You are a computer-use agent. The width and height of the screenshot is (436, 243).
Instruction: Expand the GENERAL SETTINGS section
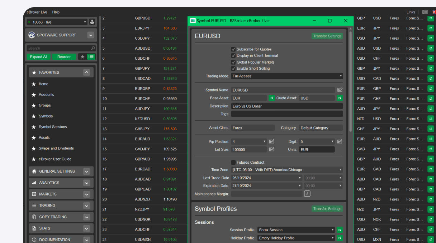click(86, 171)
